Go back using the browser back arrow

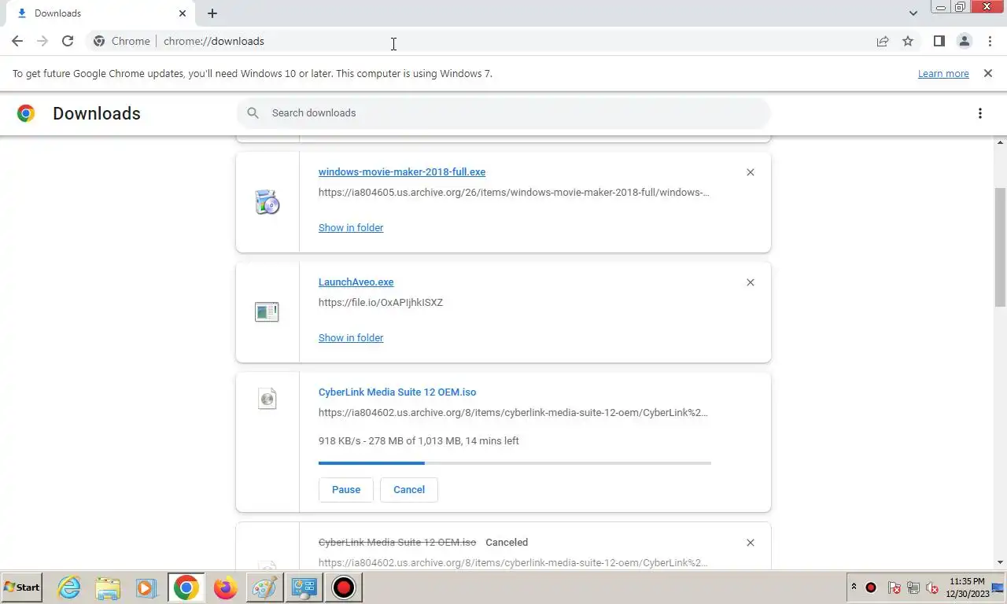(17, 41)
